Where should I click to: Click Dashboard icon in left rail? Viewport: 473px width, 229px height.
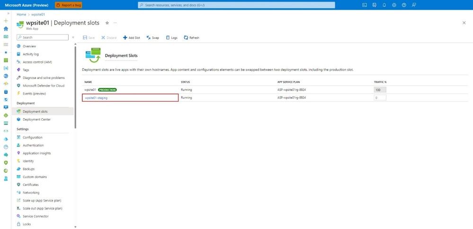tap(6, 36)
